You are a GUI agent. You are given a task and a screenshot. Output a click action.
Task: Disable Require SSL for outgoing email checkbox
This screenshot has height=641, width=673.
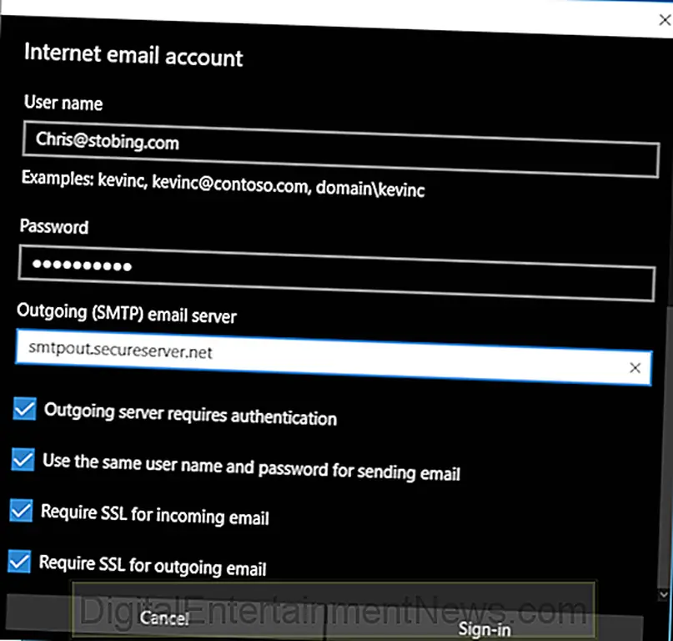tap(18, 561)
